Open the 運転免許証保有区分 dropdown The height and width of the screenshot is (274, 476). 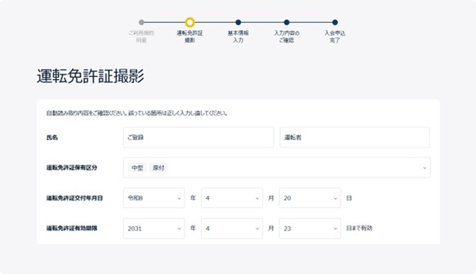pyautogui.click(x=276, y=168)
